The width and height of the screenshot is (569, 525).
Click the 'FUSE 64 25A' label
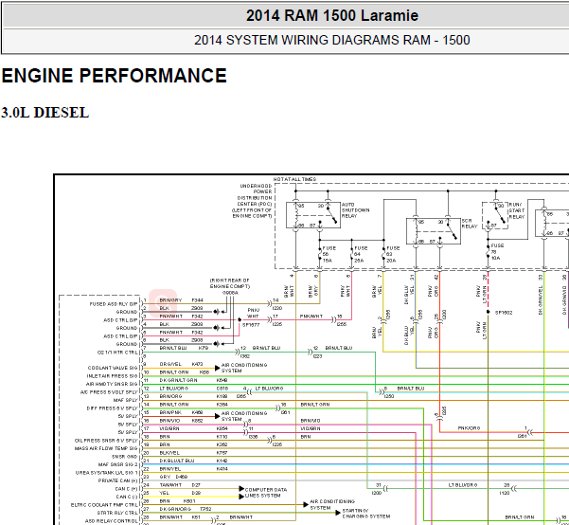pos(361,254)
